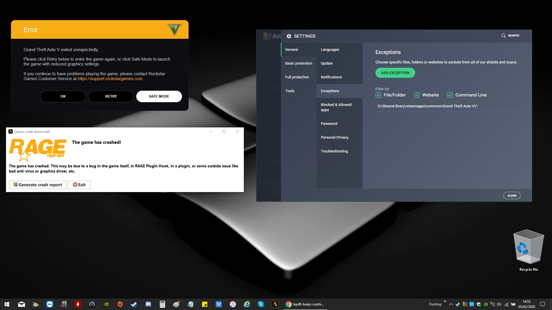552x310 pixels.
Task: Open the Origin taskbar icon
Action: click(x=120, y=304)
